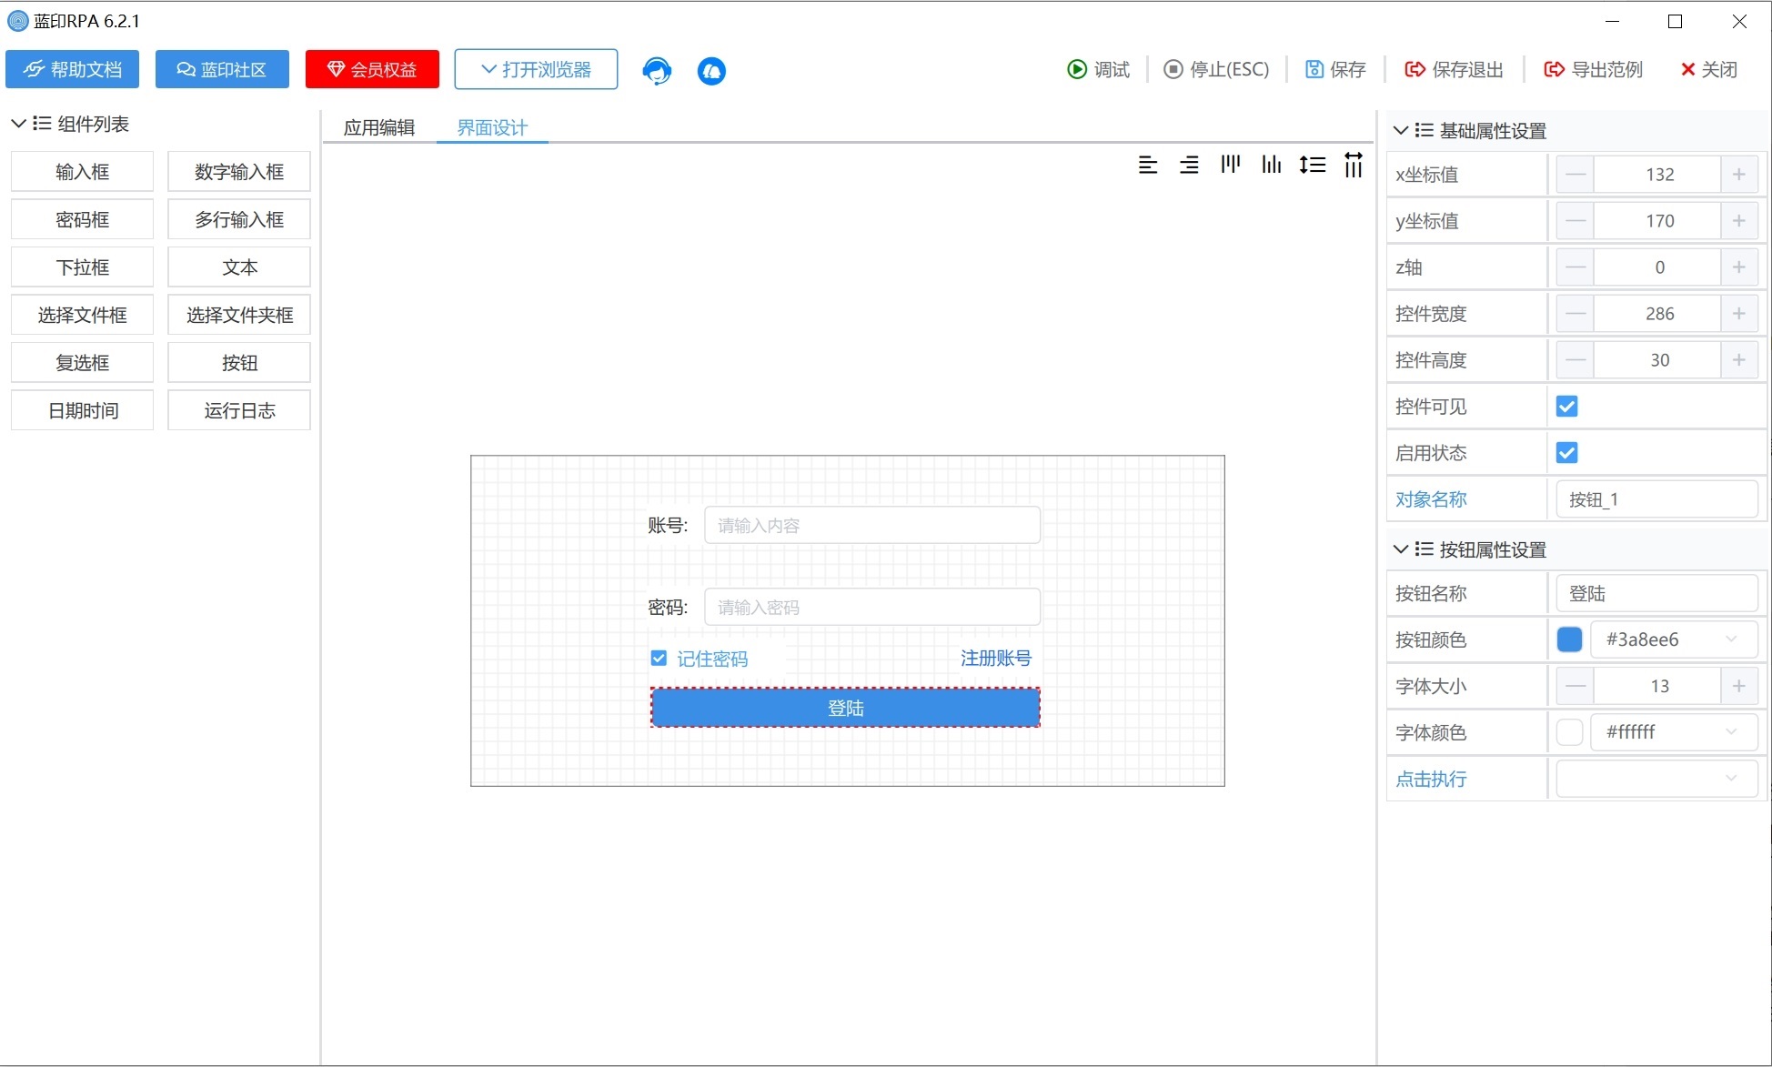Viewport: 1772px width, 1067px height.
Task: Add a 复选框 component
Action: pos(82,362)
